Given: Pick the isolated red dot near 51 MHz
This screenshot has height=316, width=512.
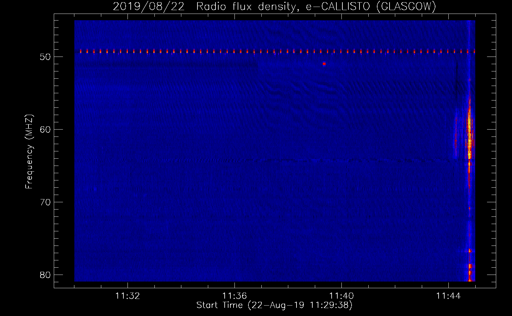Looking at the screenshot, I should (324, 64).
